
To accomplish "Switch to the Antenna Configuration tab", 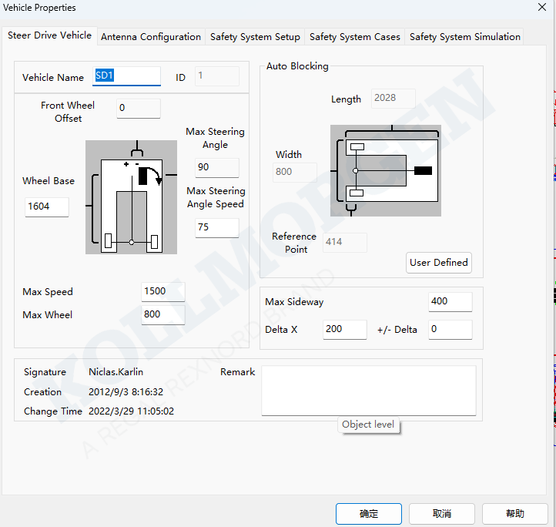I will tap(151, 37).
